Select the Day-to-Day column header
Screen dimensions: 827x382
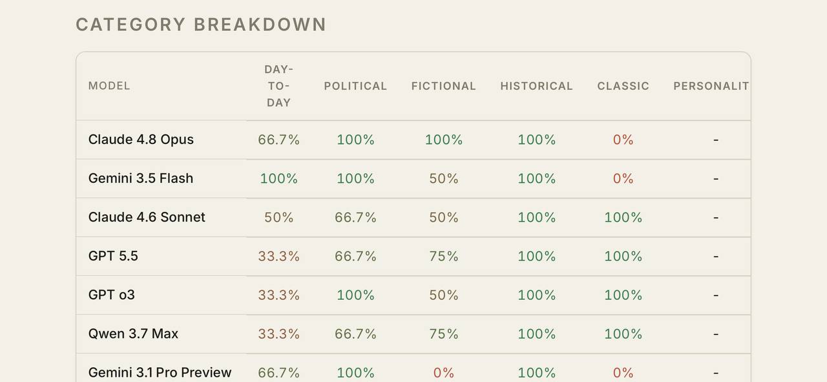click(278, 86)
